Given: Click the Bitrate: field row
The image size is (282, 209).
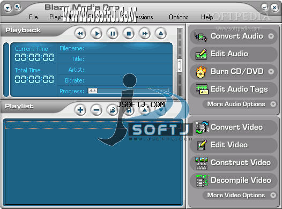Looking at the screenshot, I should 115,80.
